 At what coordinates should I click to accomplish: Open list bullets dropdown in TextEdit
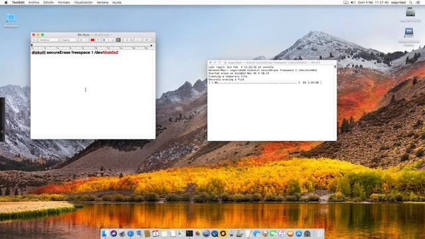click(147, 40)
